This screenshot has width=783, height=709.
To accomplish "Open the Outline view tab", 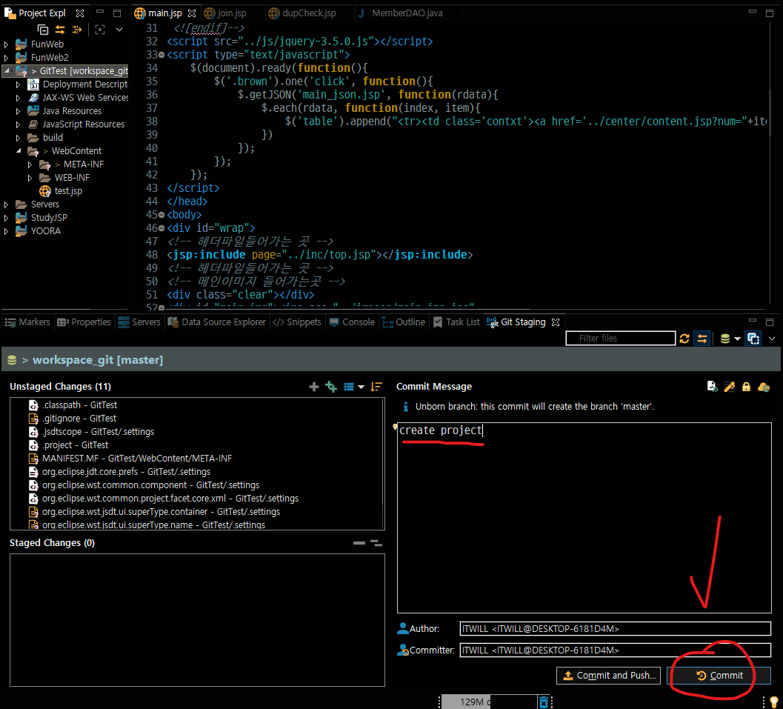I will [x=404, y=322].
